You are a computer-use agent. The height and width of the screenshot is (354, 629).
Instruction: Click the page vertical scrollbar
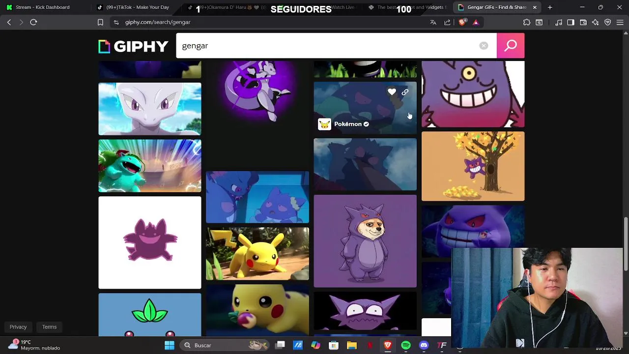pyautogui.click(x=626, y=243)
